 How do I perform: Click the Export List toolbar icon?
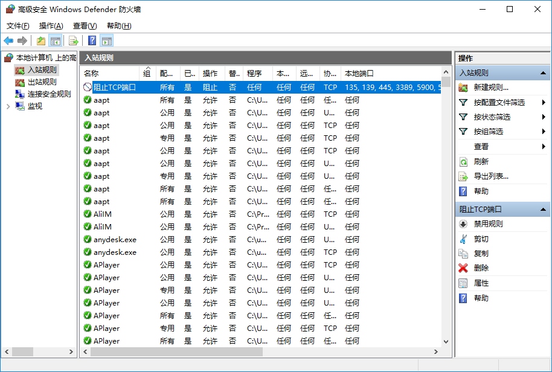(x=73, y=41)
